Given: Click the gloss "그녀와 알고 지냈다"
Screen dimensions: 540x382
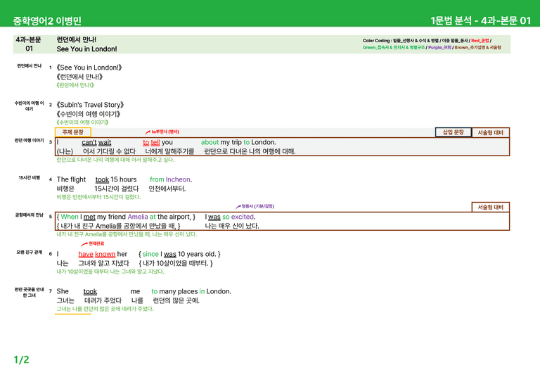Looking at the screenshot, I should tap(103, 263).
